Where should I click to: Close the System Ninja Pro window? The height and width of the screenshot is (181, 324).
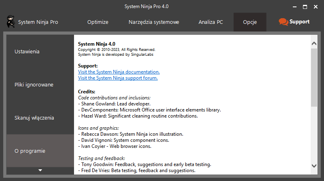tap(316, 7)
